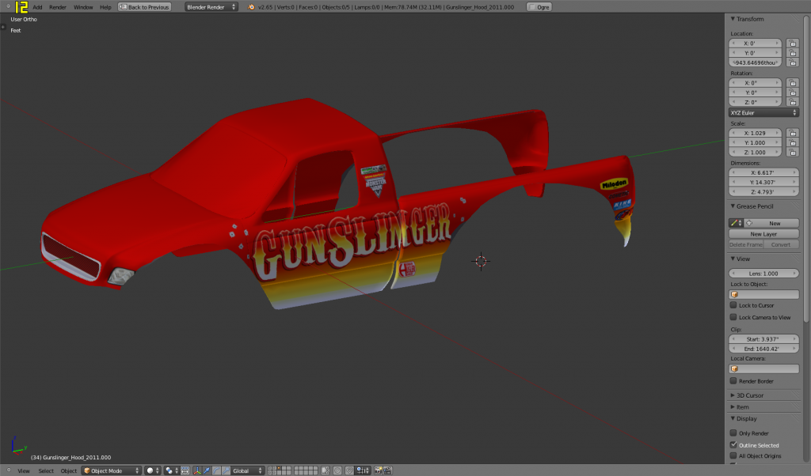Click the Delete Frame button
The width and height of the screenshot is (811, 476).
tap(746, 244)
